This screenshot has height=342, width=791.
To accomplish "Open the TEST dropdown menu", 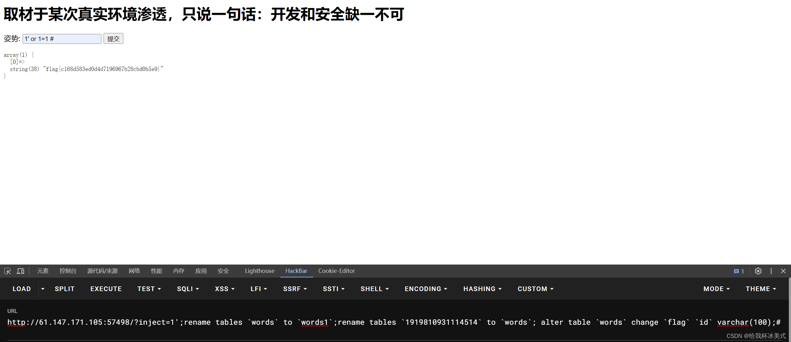I will point(149,289).
